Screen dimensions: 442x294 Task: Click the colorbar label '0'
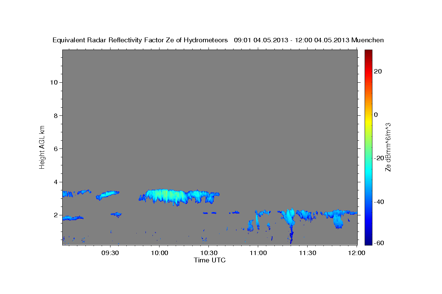(x=376, y=115)
